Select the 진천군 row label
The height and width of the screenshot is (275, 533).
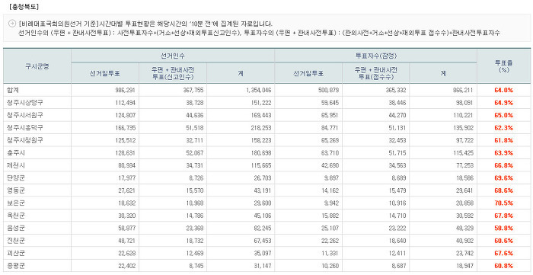[x=16, y=241]
